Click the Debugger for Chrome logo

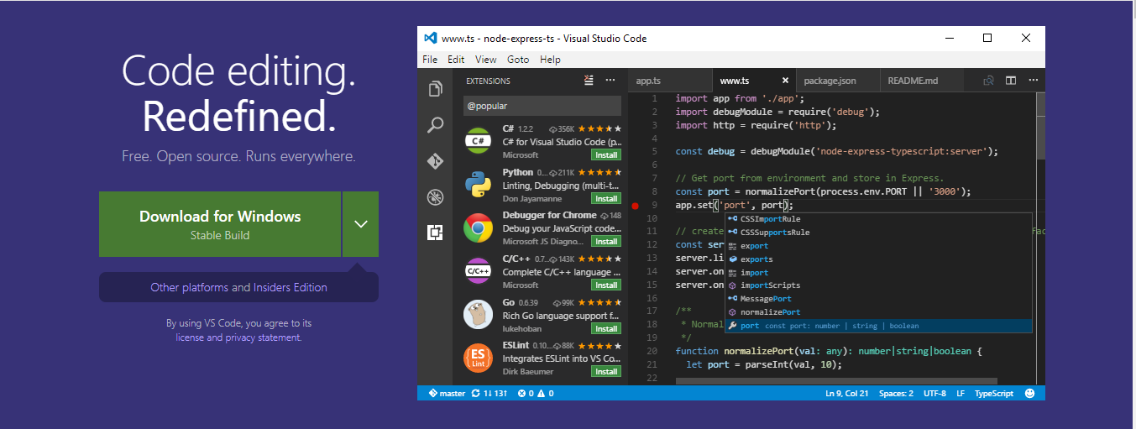(478, 228)
